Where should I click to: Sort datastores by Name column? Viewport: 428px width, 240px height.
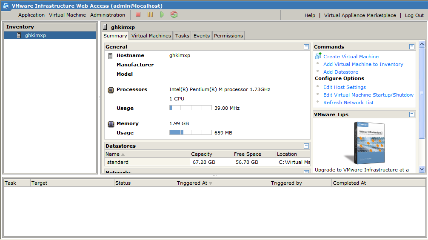(147, 154)
